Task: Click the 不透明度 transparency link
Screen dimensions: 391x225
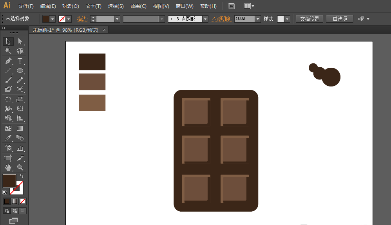Action: 221,19
